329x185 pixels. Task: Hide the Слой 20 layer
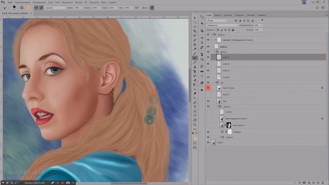(x=208, y=64)
